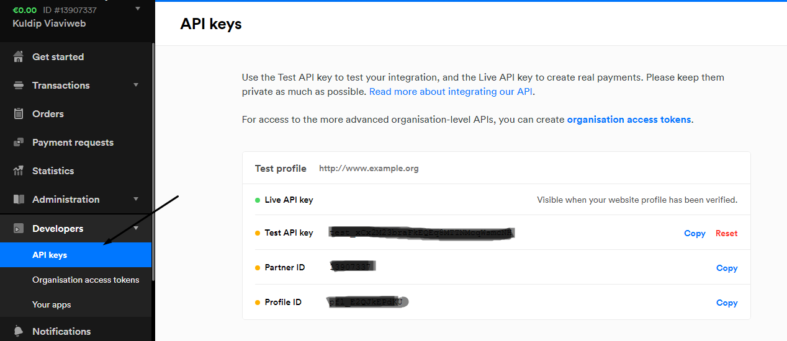Open Your apps in the sidebar

pos(52,304)
